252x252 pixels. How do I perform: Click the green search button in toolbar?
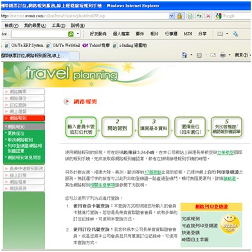pyautogui.click(x=71, y=34)
